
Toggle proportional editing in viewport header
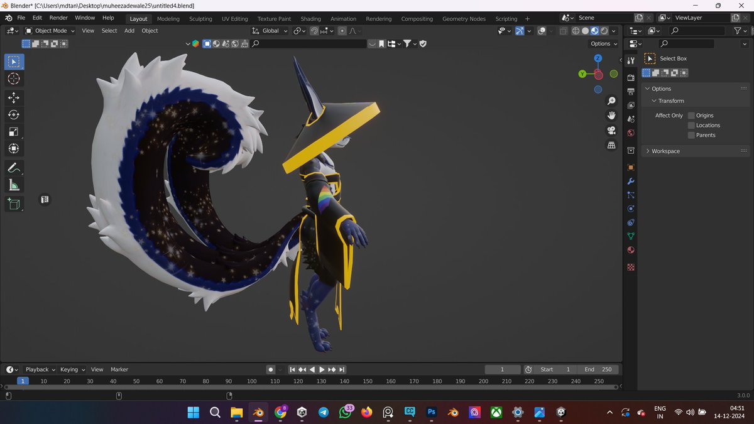click(x=342, y=31)
